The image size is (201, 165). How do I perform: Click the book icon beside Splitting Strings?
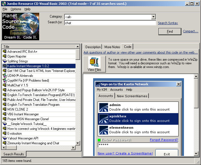tap(5, 61)
